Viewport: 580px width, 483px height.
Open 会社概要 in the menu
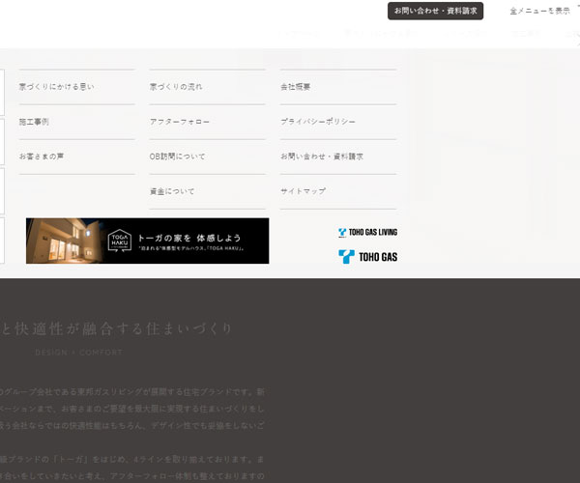296,87
